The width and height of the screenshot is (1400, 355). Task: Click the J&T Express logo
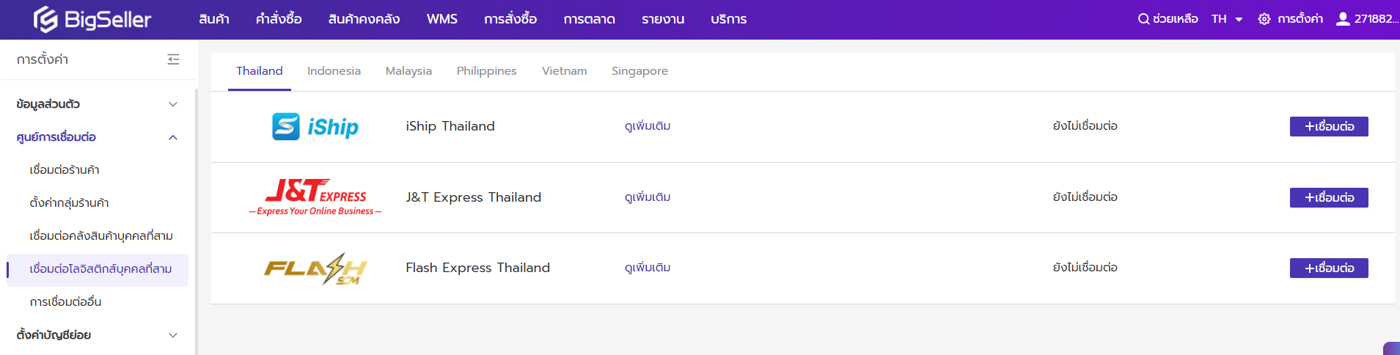tap(315, 197)
